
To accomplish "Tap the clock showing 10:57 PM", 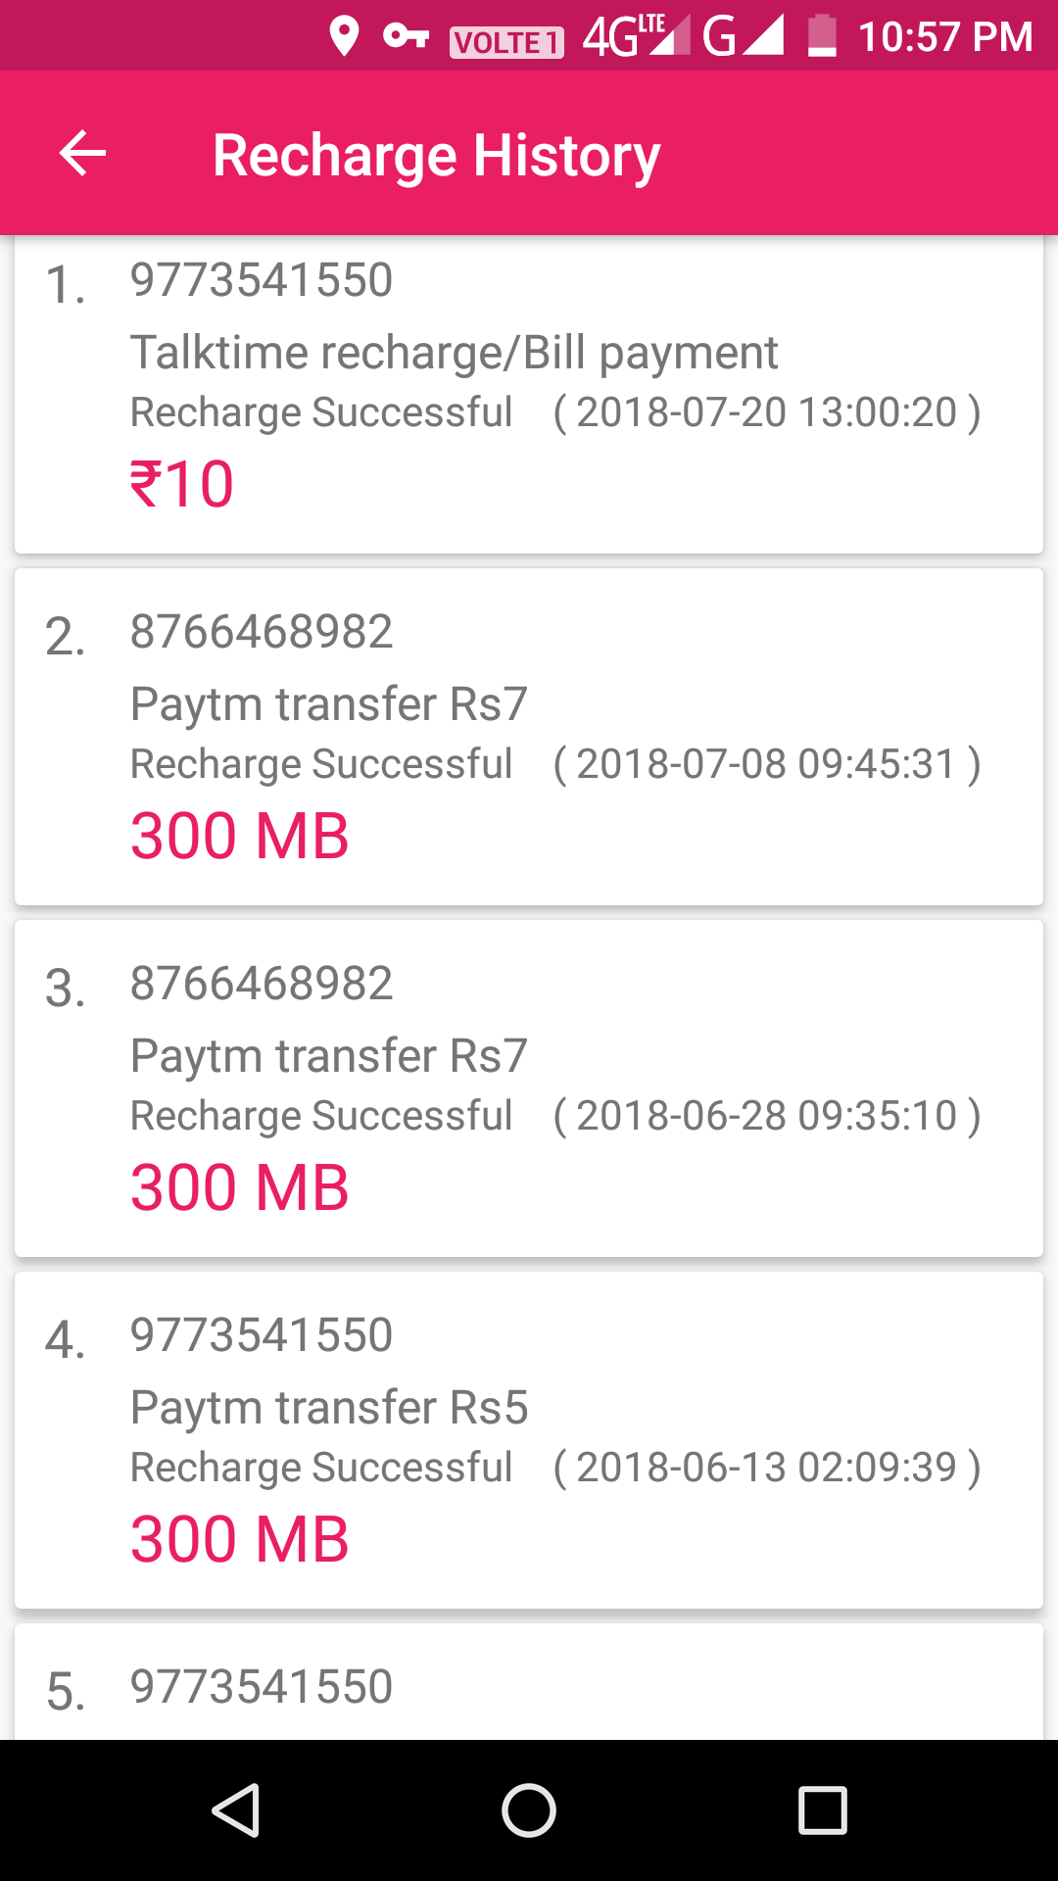I will click(945, 37).
